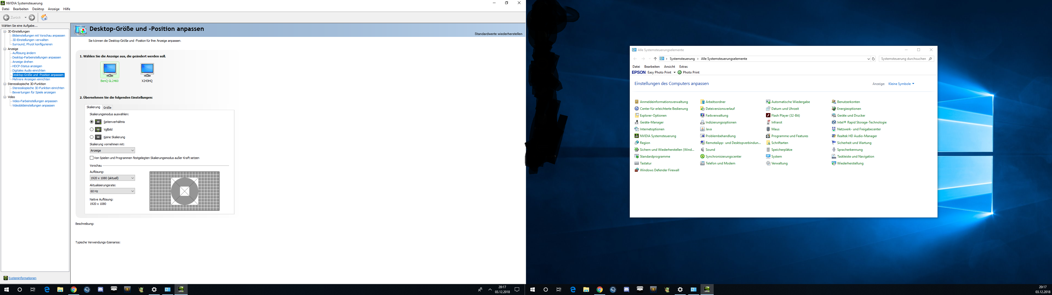Open Realtek HD Audio-Manager item
The height and width of the screenshot is (295, 1052).
[857, 136]
